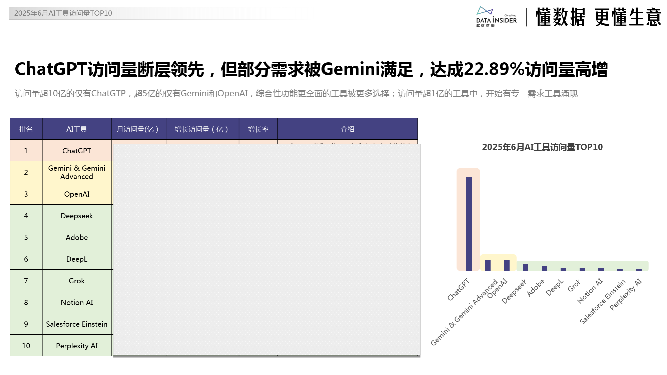This screenshot has width=667, height=375.
Task: Click the tall ChatGPT bar in chart
Action: point(469,223)
